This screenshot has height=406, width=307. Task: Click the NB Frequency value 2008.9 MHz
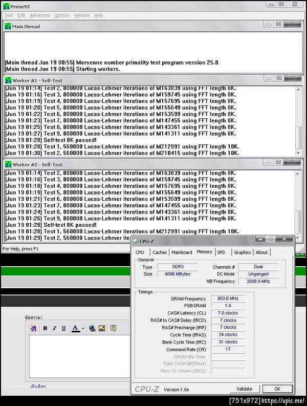tap(258, 281)
